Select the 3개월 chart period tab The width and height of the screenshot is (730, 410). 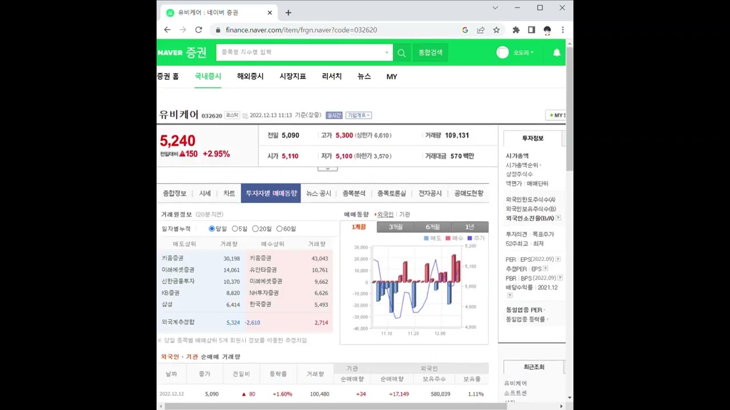(x=395, y=227)
